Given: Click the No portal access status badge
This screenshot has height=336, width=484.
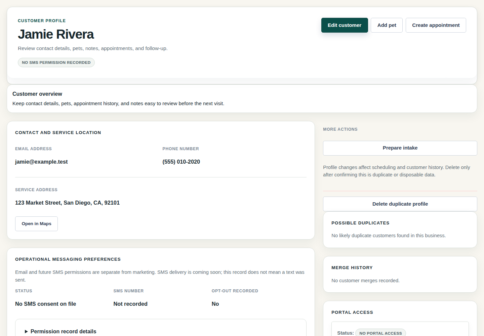Looking at the screenshot, I should tap(380, 333).
